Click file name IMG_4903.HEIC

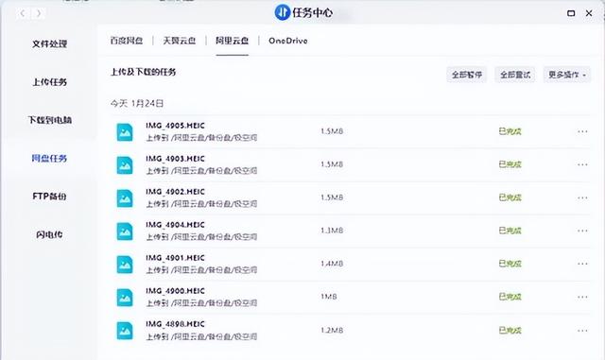pyautogui.click(x=175, y=159)
